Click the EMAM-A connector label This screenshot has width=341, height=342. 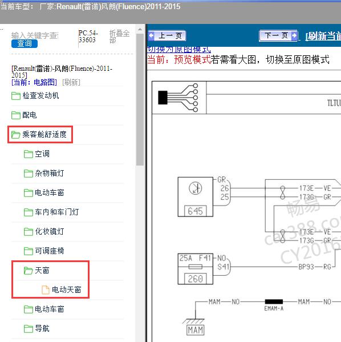pos(274,308)
